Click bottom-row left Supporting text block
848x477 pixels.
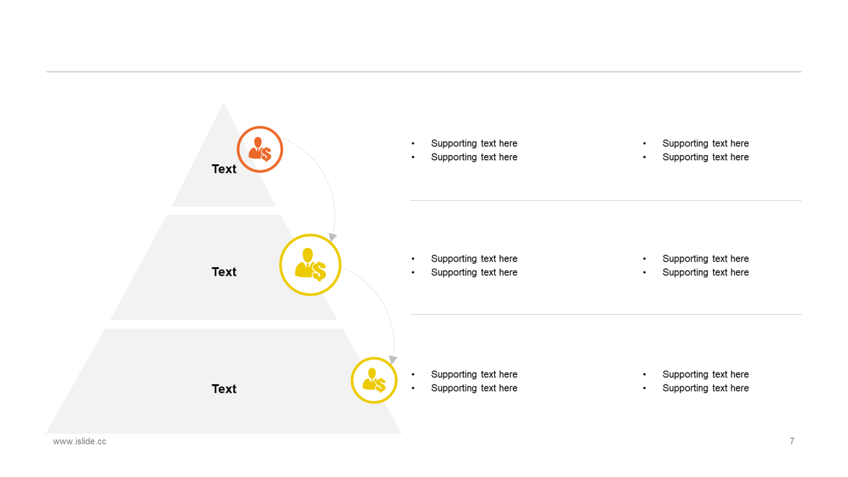click(465, 381)
